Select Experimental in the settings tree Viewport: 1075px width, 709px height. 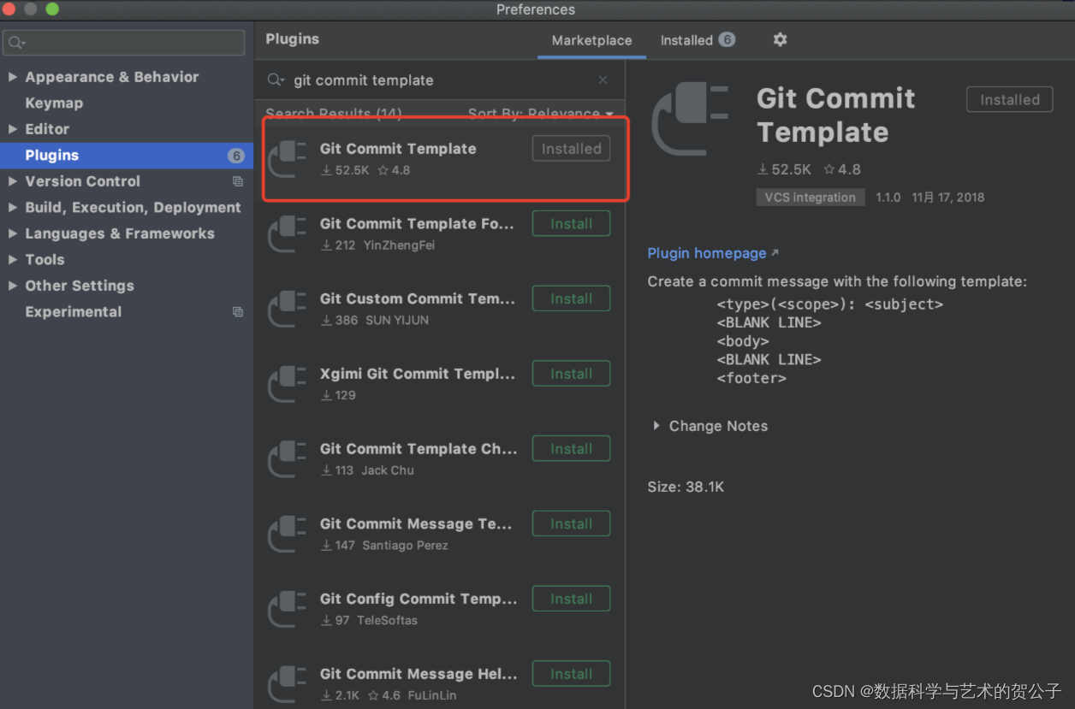74,312
